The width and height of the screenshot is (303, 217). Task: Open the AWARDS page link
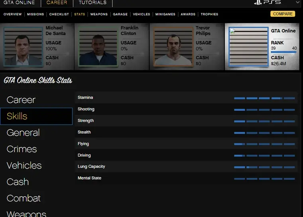pyautogui.click(x=188, y=14)
